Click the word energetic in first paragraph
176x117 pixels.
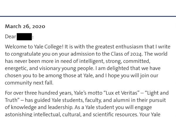[16, 68]
